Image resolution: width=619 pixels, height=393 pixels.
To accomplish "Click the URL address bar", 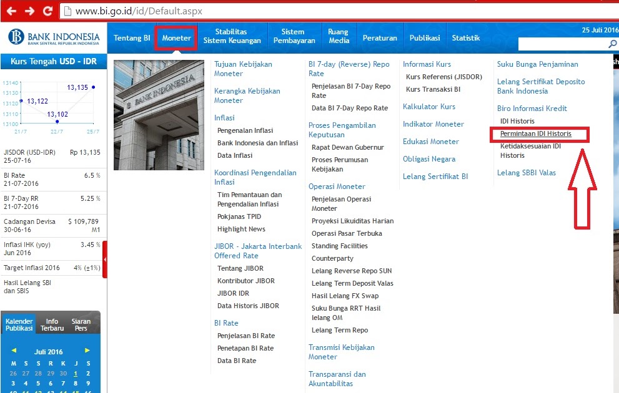I will (x=340, y=11).
